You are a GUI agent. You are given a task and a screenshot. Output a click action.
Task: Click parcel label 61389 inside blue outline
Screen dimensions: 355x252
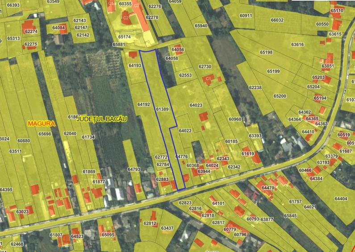coord(163,109)
